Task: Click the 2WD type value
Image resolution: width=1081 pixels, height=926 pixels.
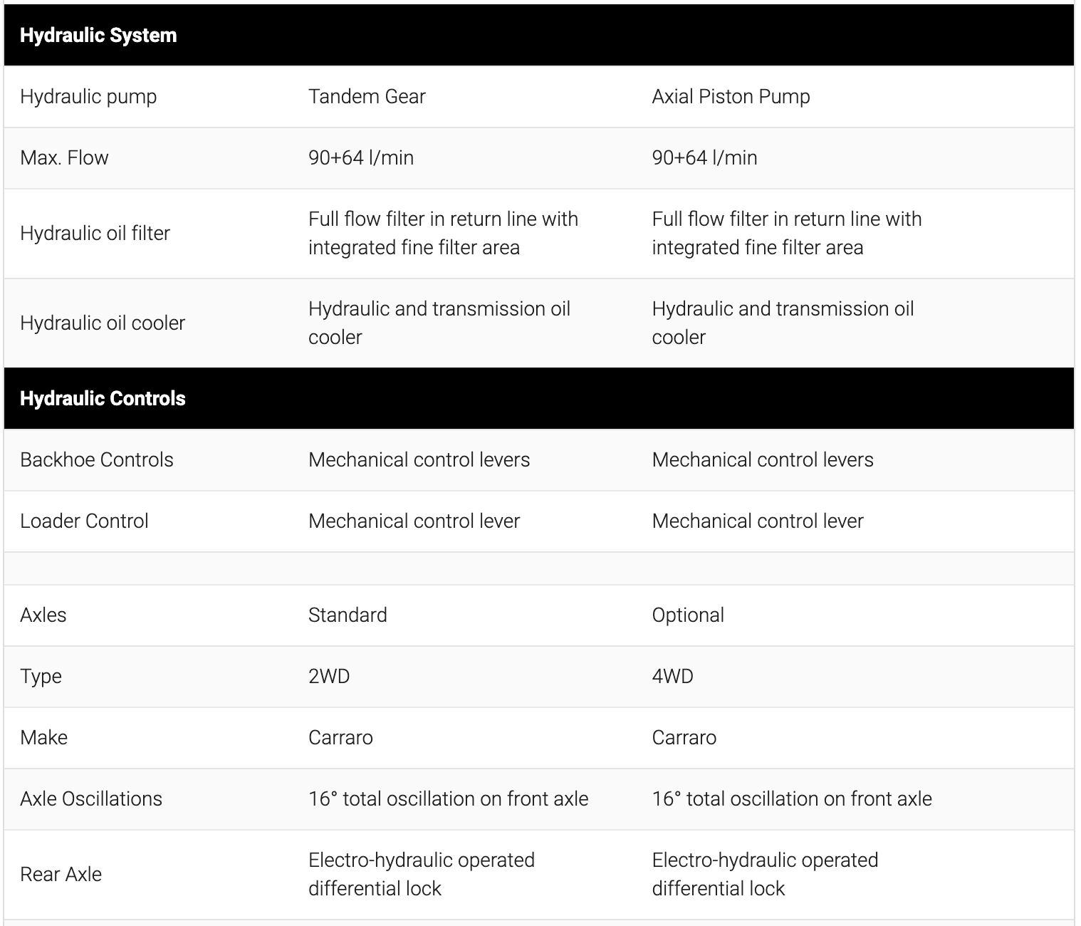Action: [x=329, y=677]
